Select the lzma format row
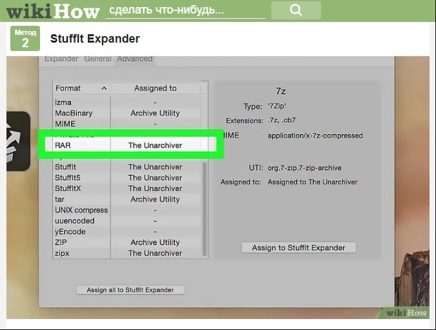The height and width of the screenshot is (330, 436). (x=127, y=102)
